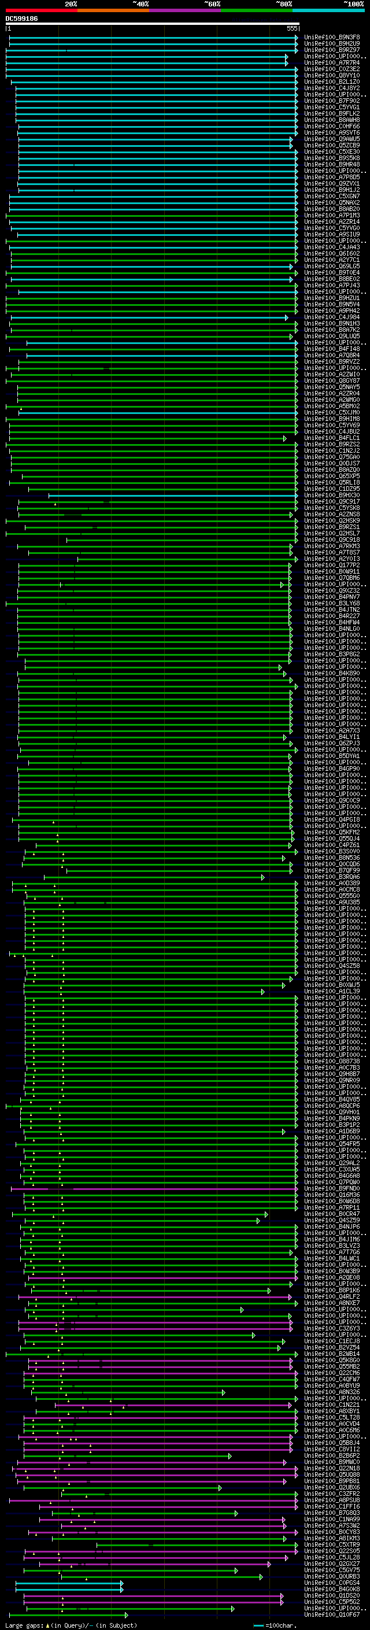Click the orange ~40% identity legend segment
The width and height of the screenshot is (370, 1630).
click(x=113, y=10)
